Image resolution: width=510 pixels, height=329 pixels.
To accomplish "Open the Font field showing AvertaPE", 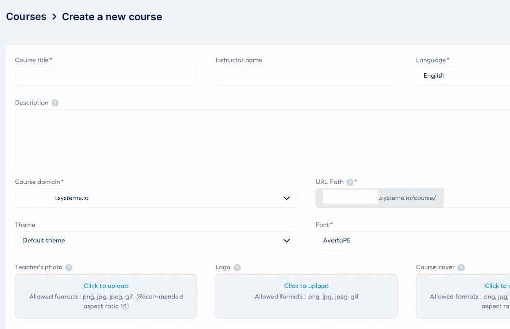I will pyautogui.click(x=408, y=240).
